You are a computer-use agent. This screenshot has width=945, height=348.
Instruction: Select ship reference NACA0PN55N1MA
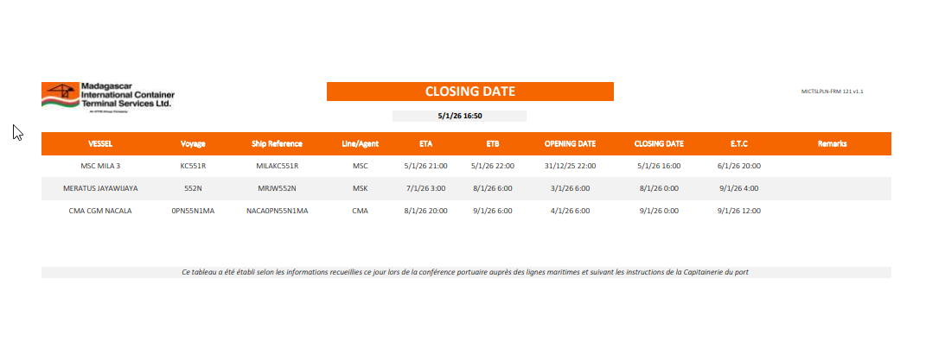pos(277,210)
